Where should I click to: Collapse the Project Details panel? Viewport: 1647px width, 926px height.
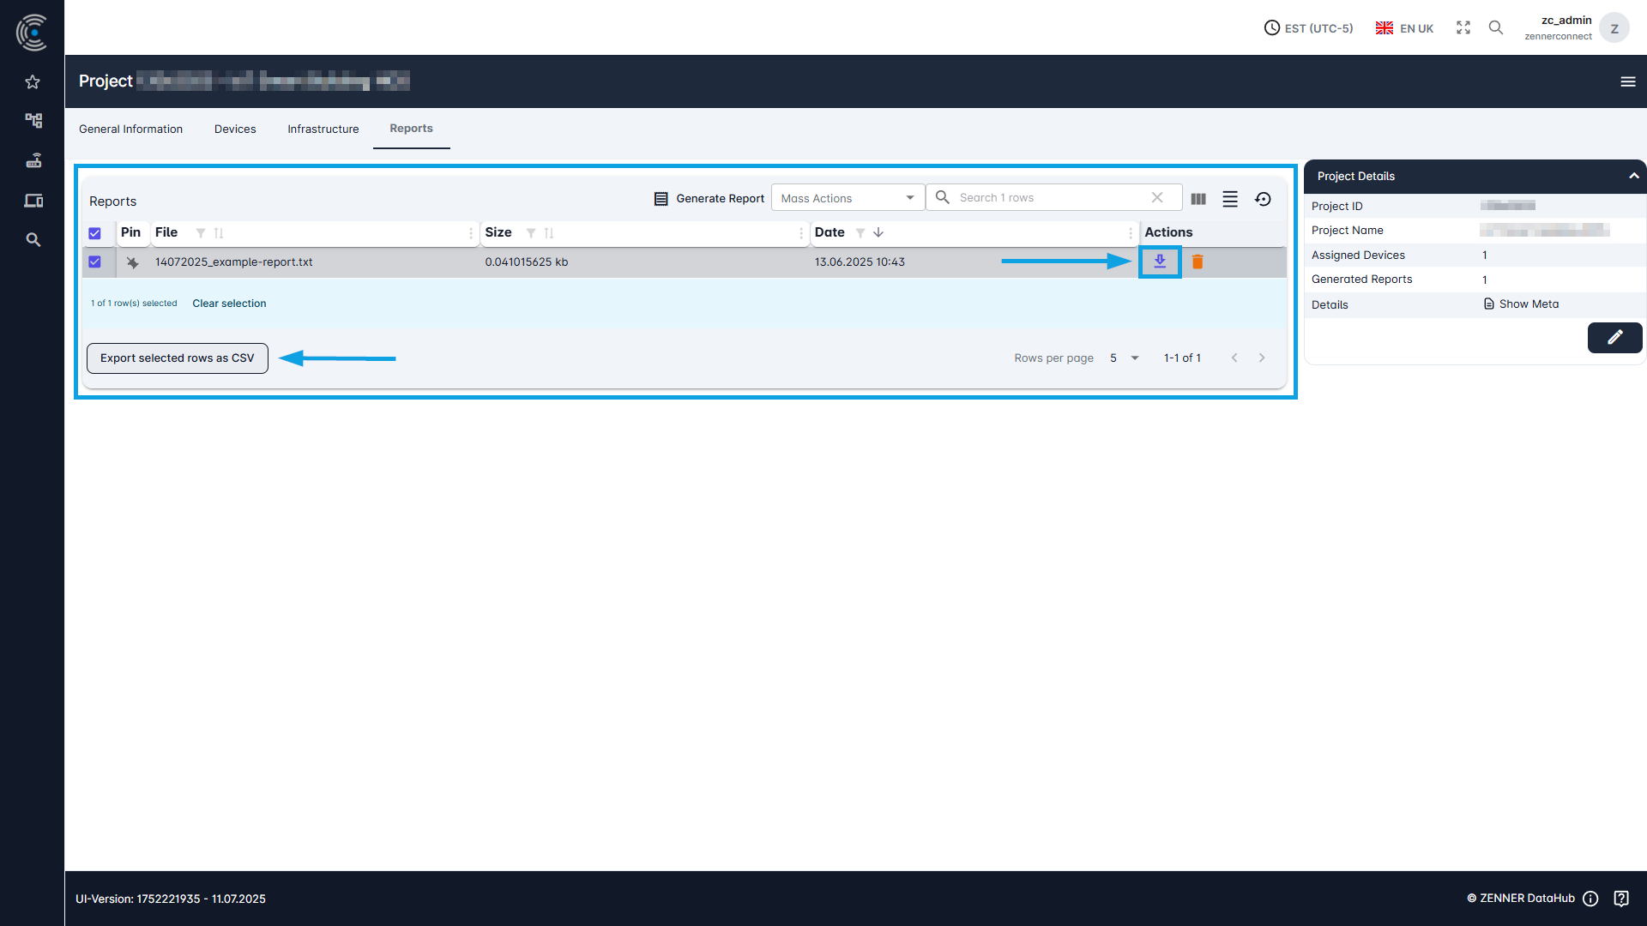click(x=1633, y=176)
